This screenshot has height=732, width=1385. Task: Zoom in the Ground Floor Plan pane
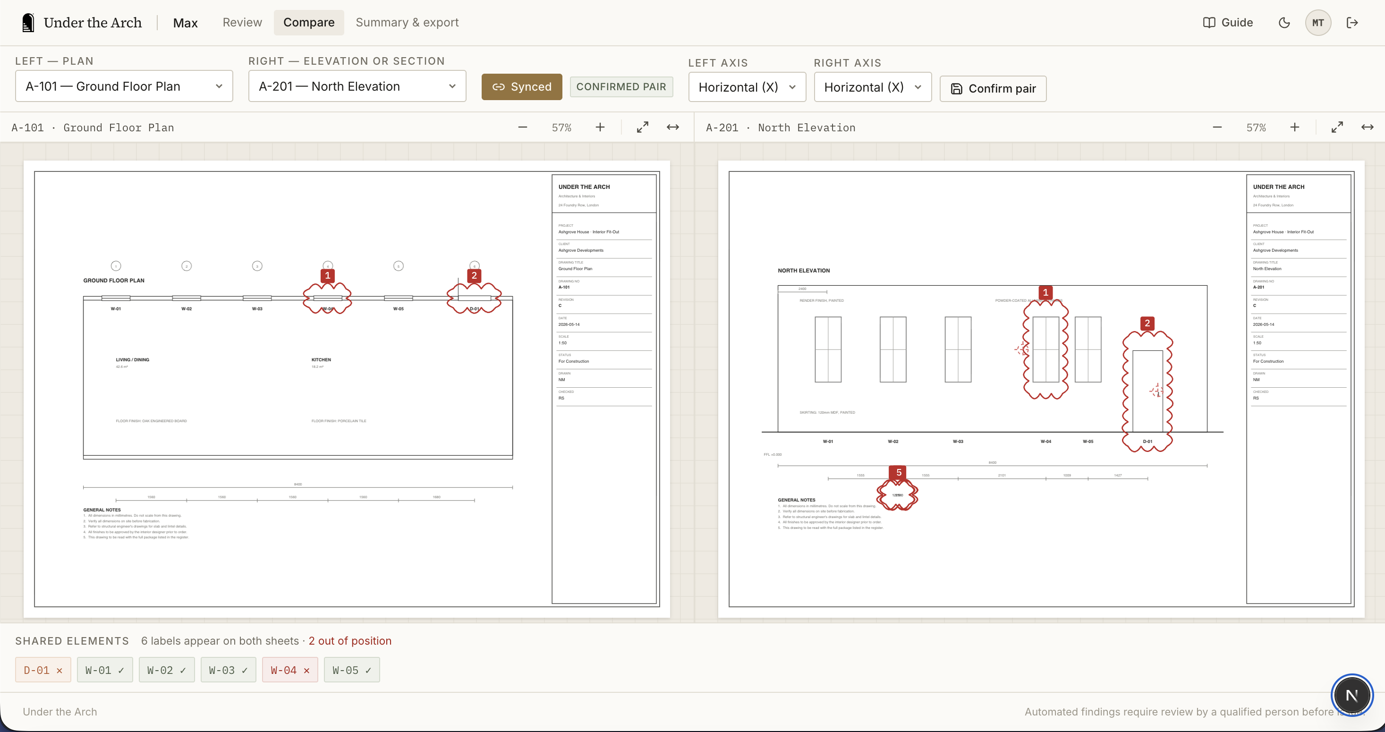pyautogui.click(x=600, y=128)
